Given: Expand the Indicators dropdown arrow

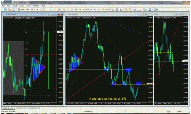Looking at the screenshot, I should click(x=147, y=9).
